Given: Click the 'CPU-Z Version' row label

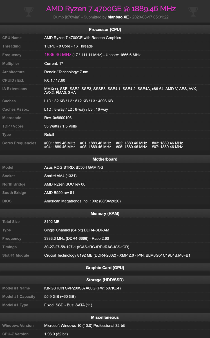Looking at the screenshot, I should pos(15,334).
